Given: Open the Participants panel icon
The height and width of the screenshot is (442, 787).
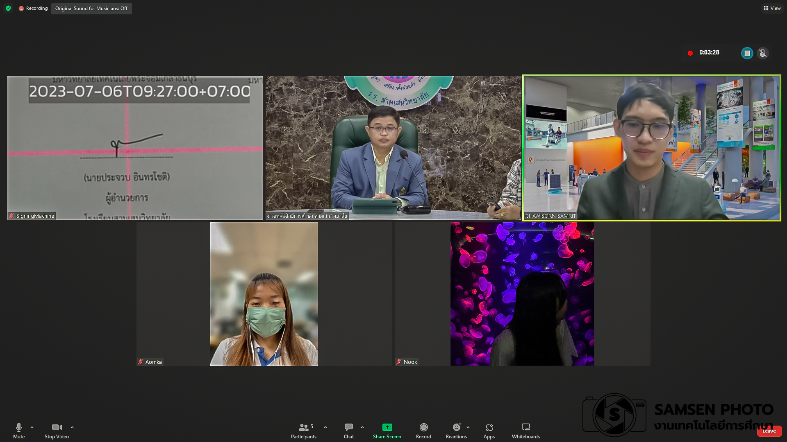Looking at the screenshot, I should tap(304, 428).
